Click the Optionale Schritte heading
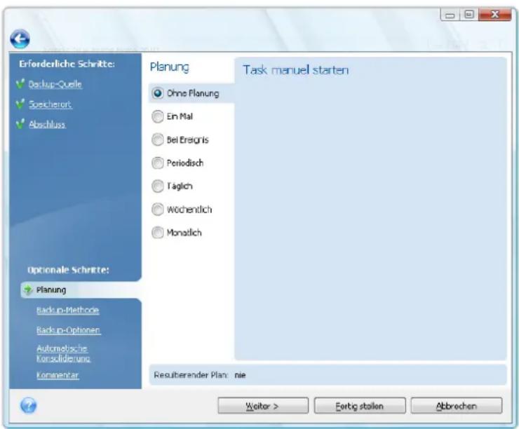Viewport: 519px width, 429px height. [68, 270]
